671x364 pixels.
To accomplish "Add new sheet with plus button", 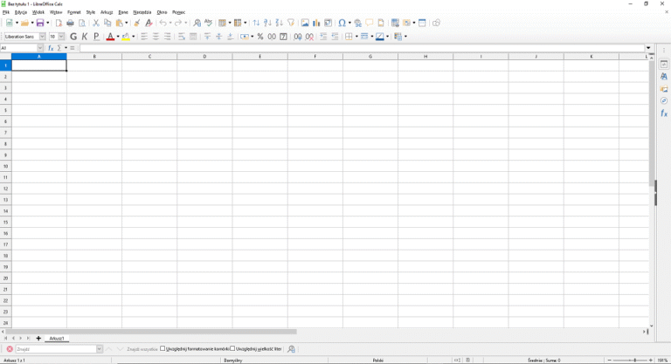I will (38, 339).
